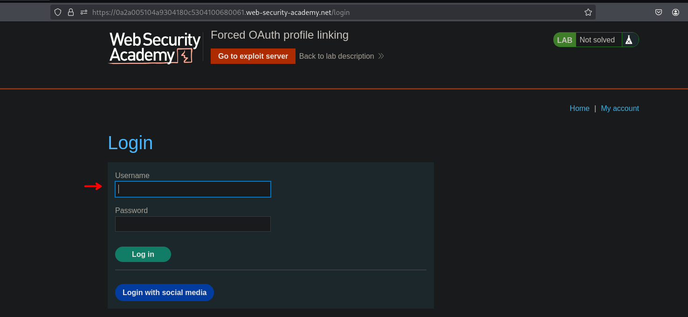Open the My account navigation link
Viewport: 688px width, 317px height.
619,109
